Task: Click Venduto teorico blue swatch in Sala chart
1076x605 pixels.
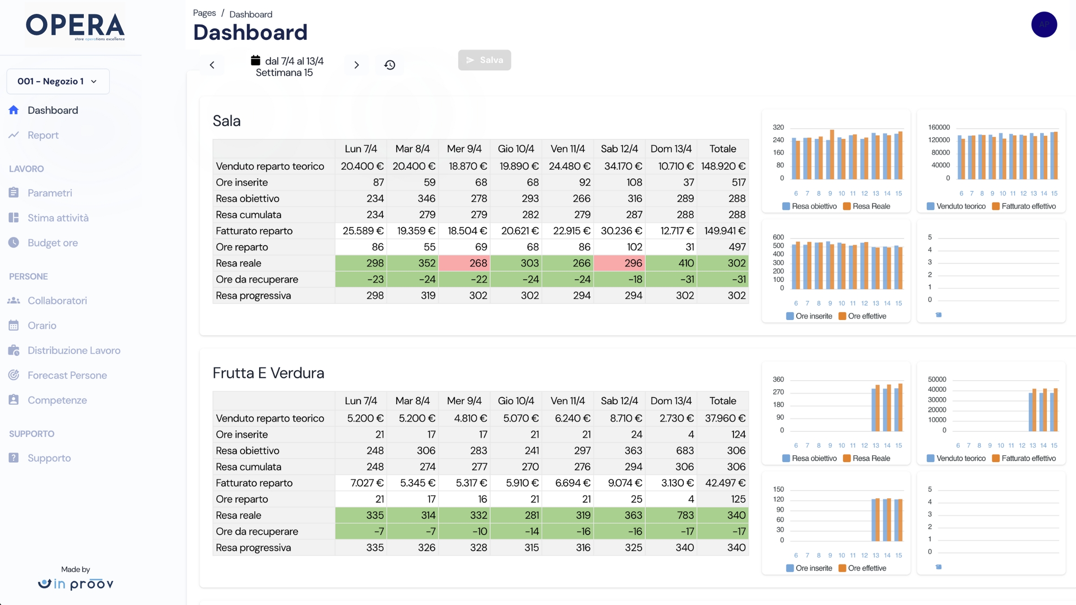Action: click(931, 206)
